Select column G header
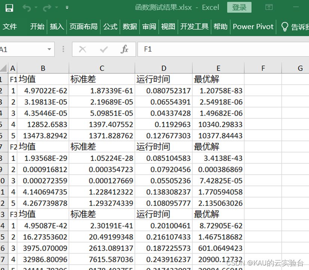 tap(296, 68)
